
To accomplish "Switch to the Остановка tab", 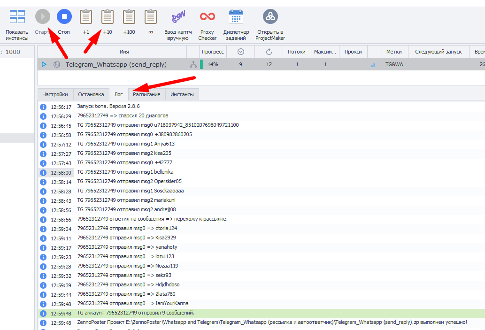I will click(91, 94).
